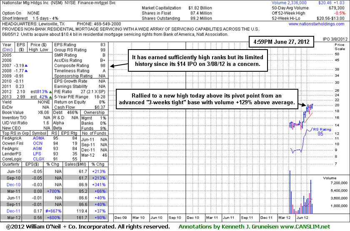Click the Cash Flow $0.37 row

click(80, 107)
